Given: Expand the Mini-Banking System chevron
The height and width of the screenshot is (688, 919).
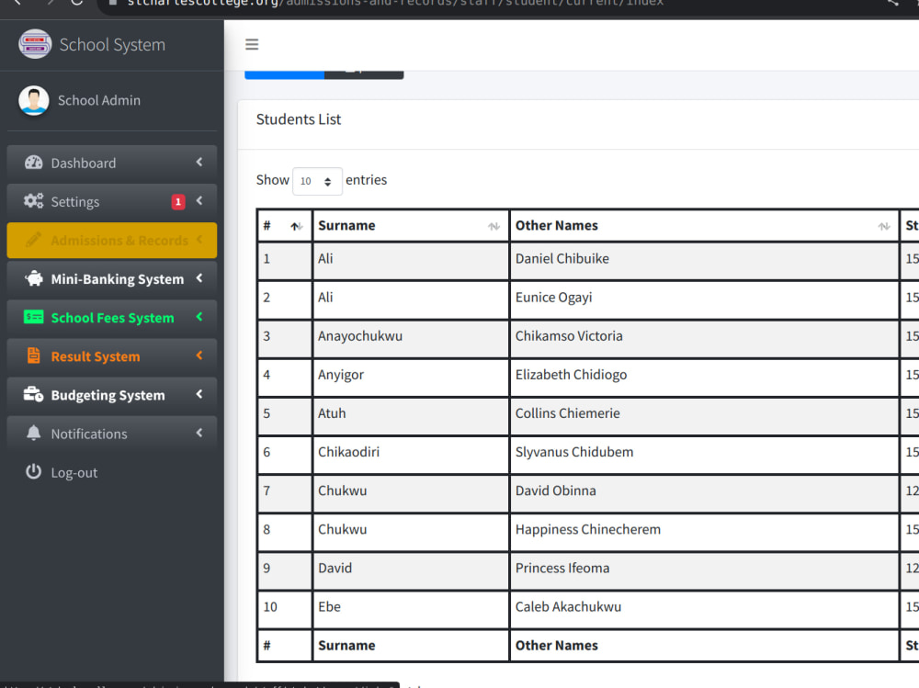Looking at the screenshot, I should pyautogui.click(x=199, y=277).
